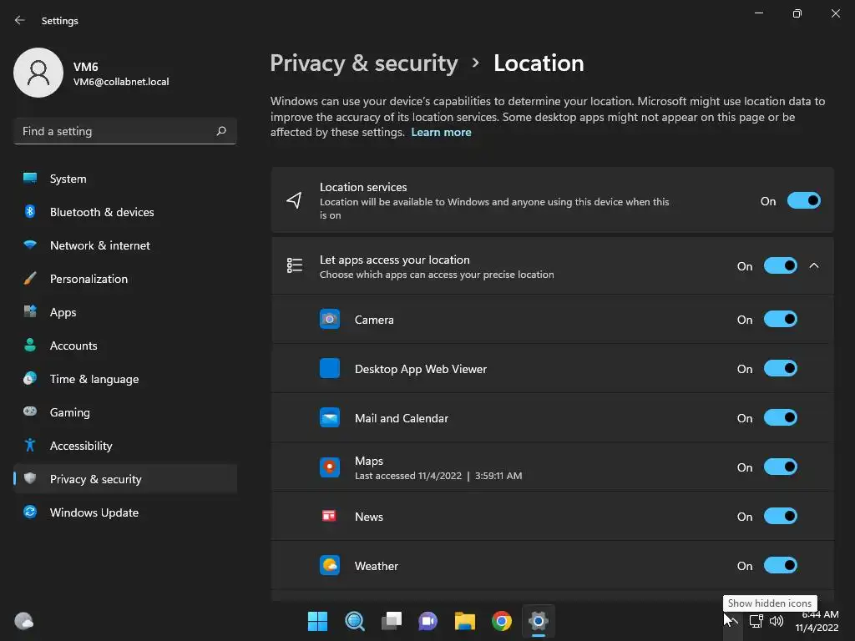
Task: Open Google Chrome from the taskbar
Action: coord(501,621)
